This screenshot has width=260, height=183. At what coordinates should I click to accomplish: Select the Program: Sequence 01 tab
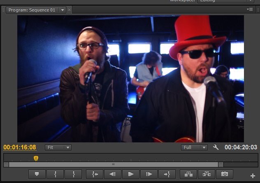tap(32, 10)
